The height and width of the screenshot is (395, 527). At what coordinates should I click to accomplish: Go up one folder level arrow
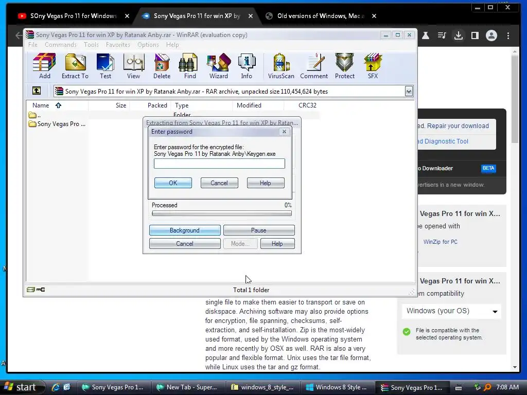pyautogui.click(x=37, y=91)
